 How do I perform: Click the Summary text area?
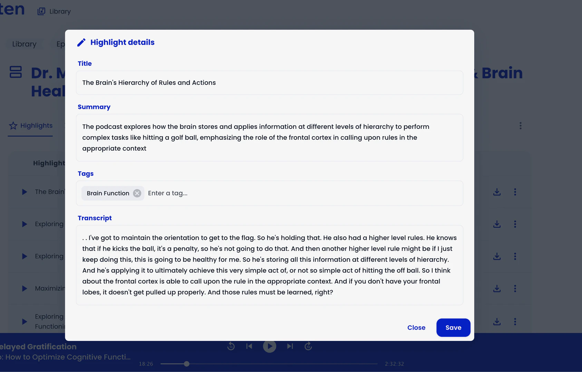[269, 137]
